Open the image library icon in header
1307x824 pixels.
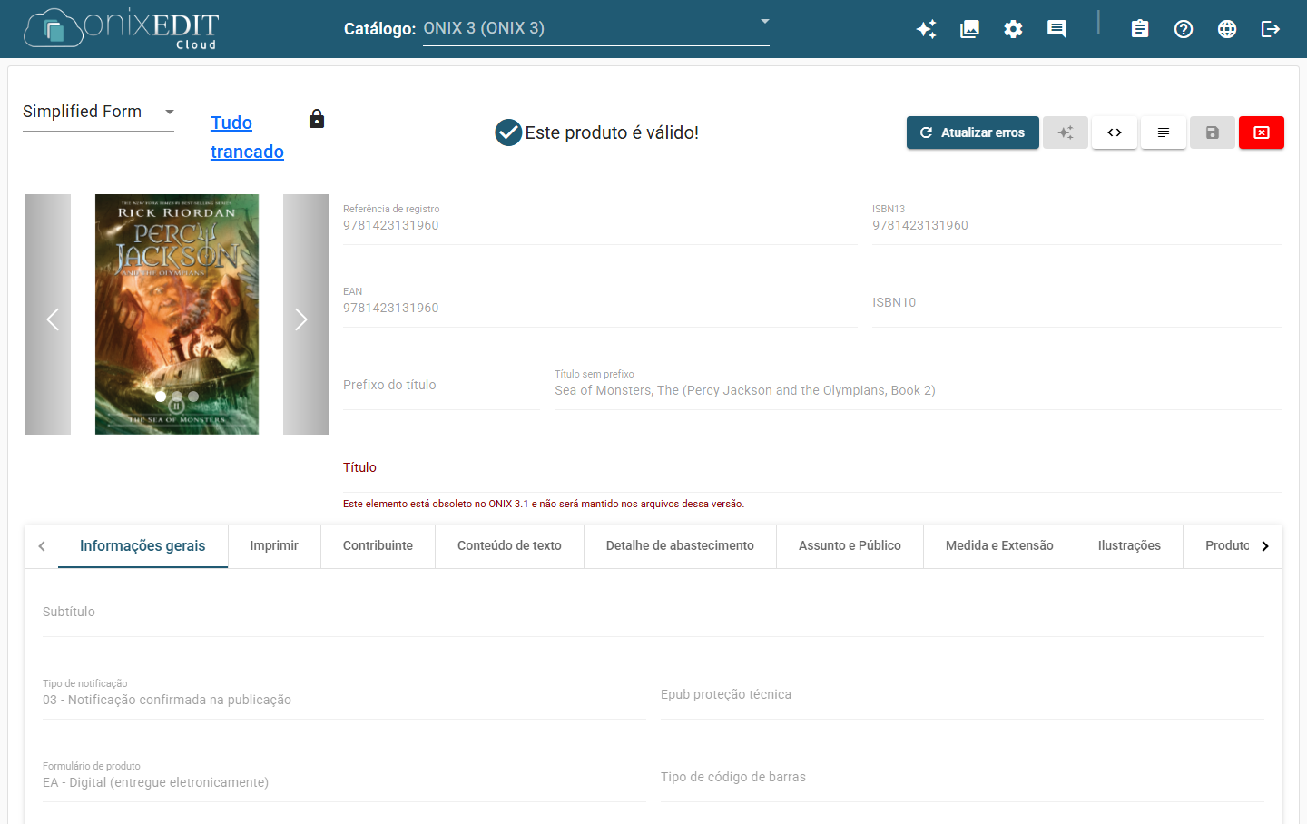click(x=969, y=29)
